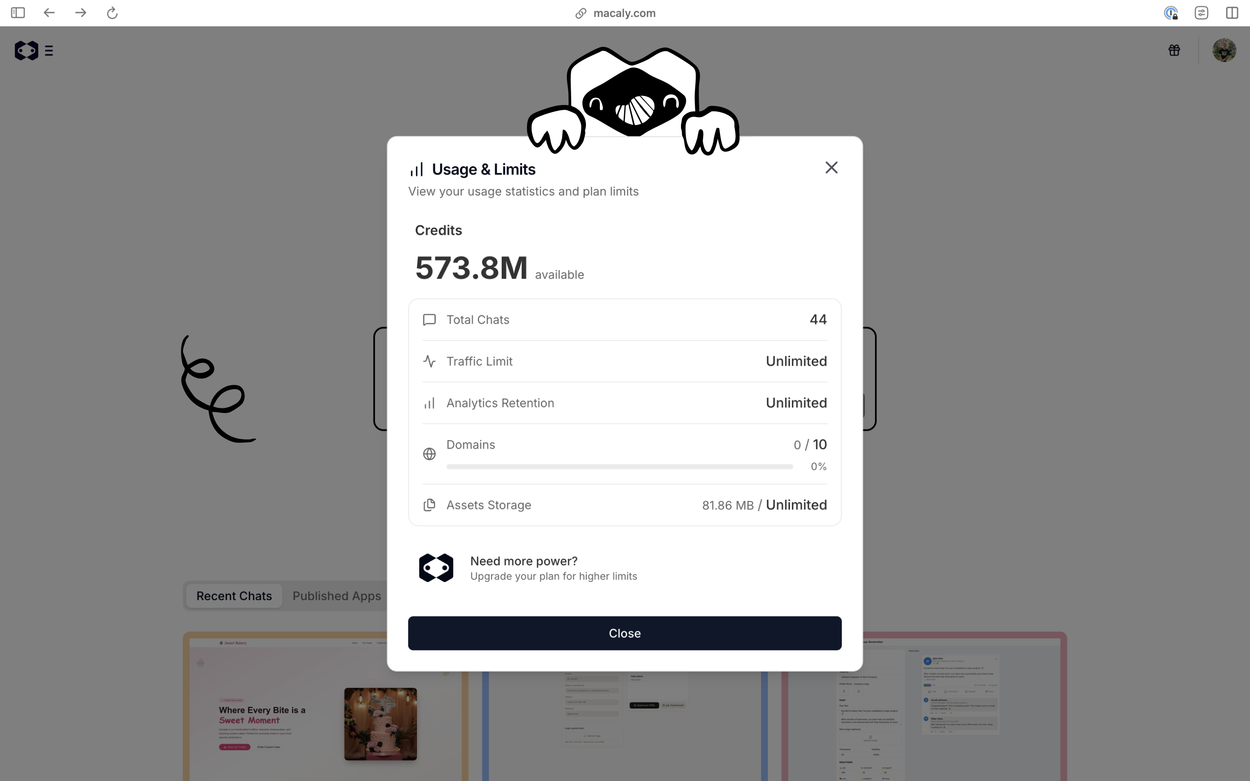Open the profile avatar menu
This screenshot has width=1250, height=781.
coord(1225,49)
